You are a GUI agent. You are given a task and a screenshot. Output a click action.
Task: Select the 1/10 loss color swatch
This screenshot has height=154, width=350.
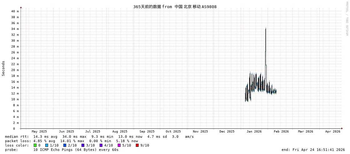coord(47,145)
